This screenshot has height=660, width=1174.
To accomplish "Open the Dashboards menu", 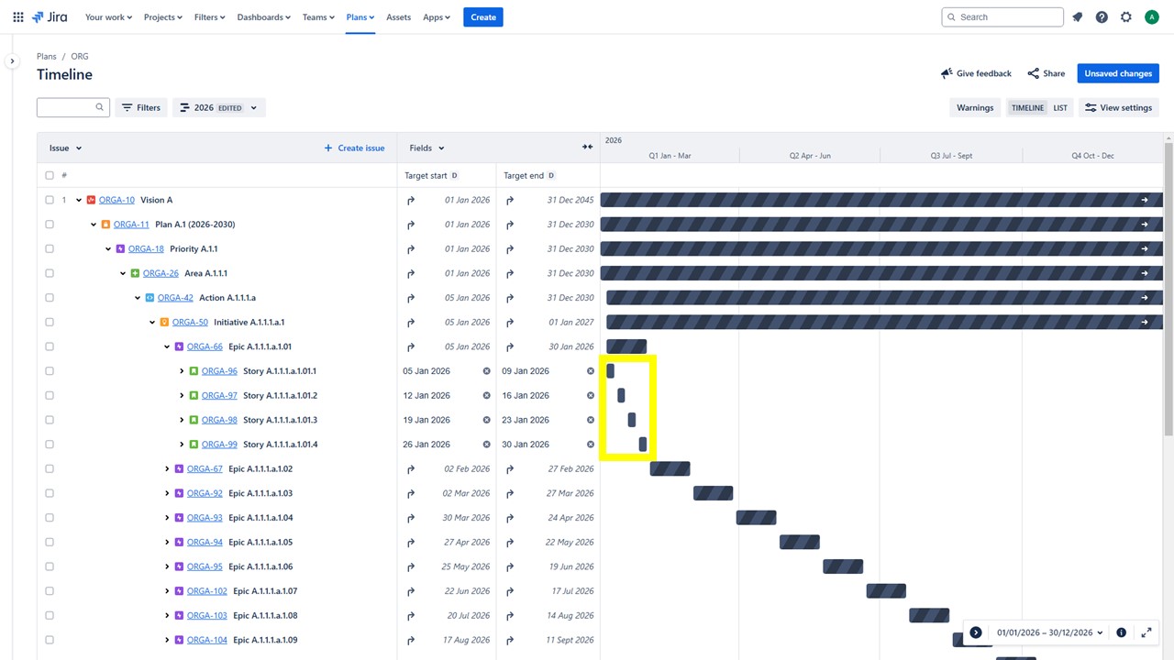I will pos(264,17).
